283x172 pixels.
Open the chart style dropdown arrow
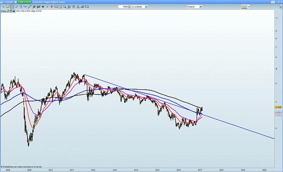click(x=249, y=7)
